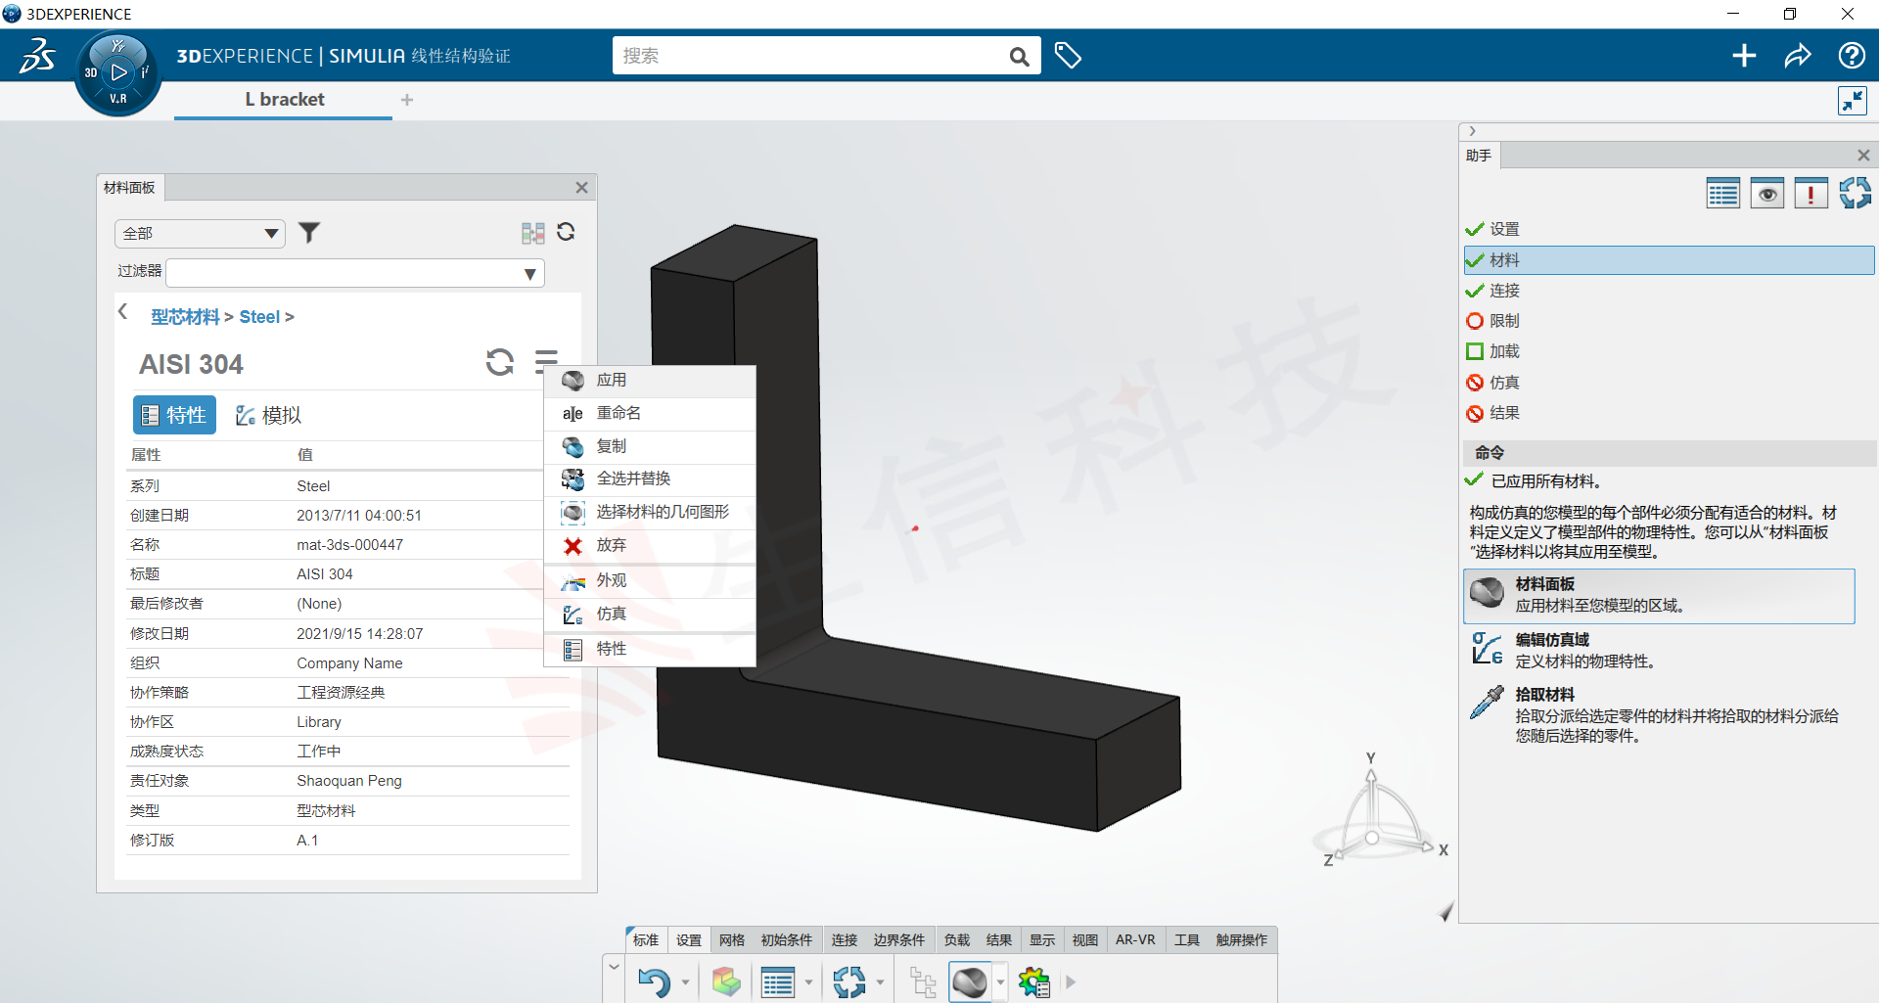Click the Share arrow icon

pos(1798,56)
